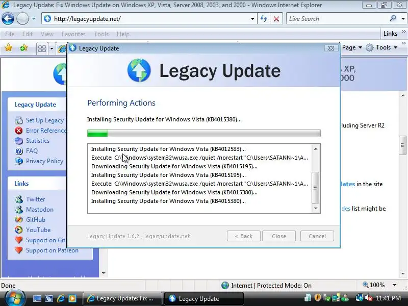Click the Links toolbar label
The image size is (408, 306).
(x=390, y=34)
